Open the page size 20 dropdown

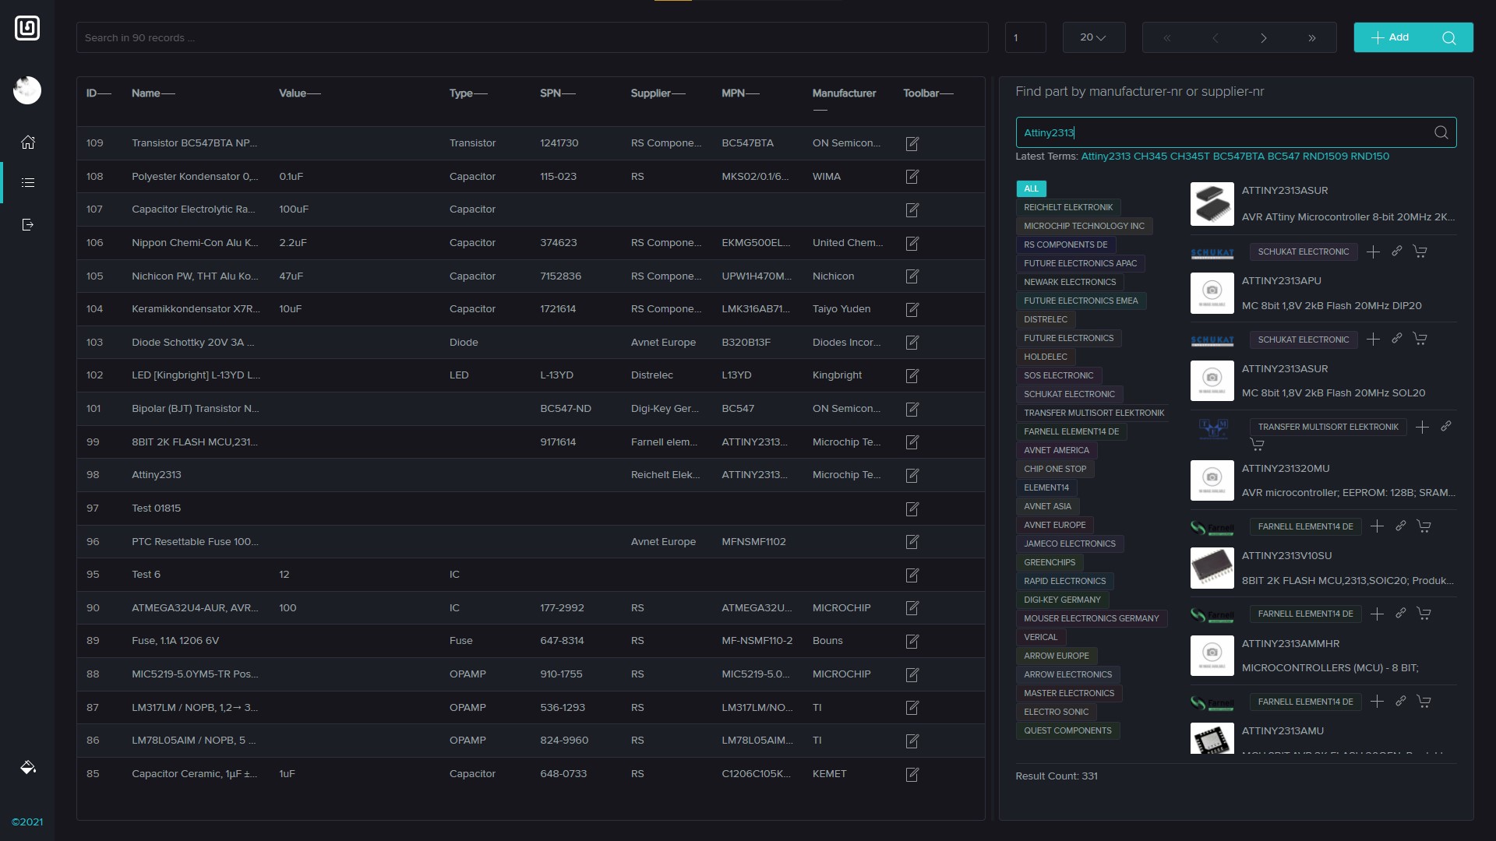pyautogui.click(x=1094, y=37)
